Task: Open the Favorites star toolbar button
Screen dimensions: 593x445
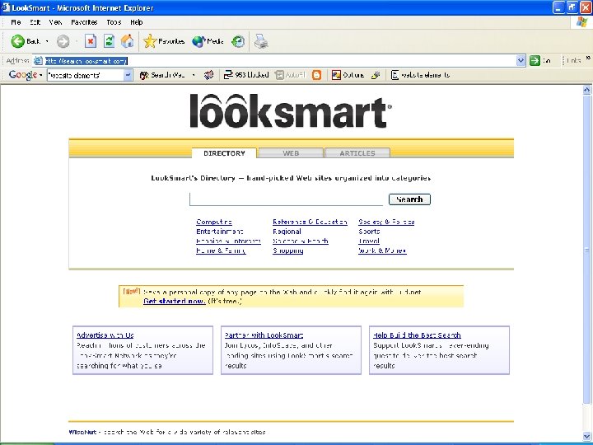Action: (x=164, y=41)
